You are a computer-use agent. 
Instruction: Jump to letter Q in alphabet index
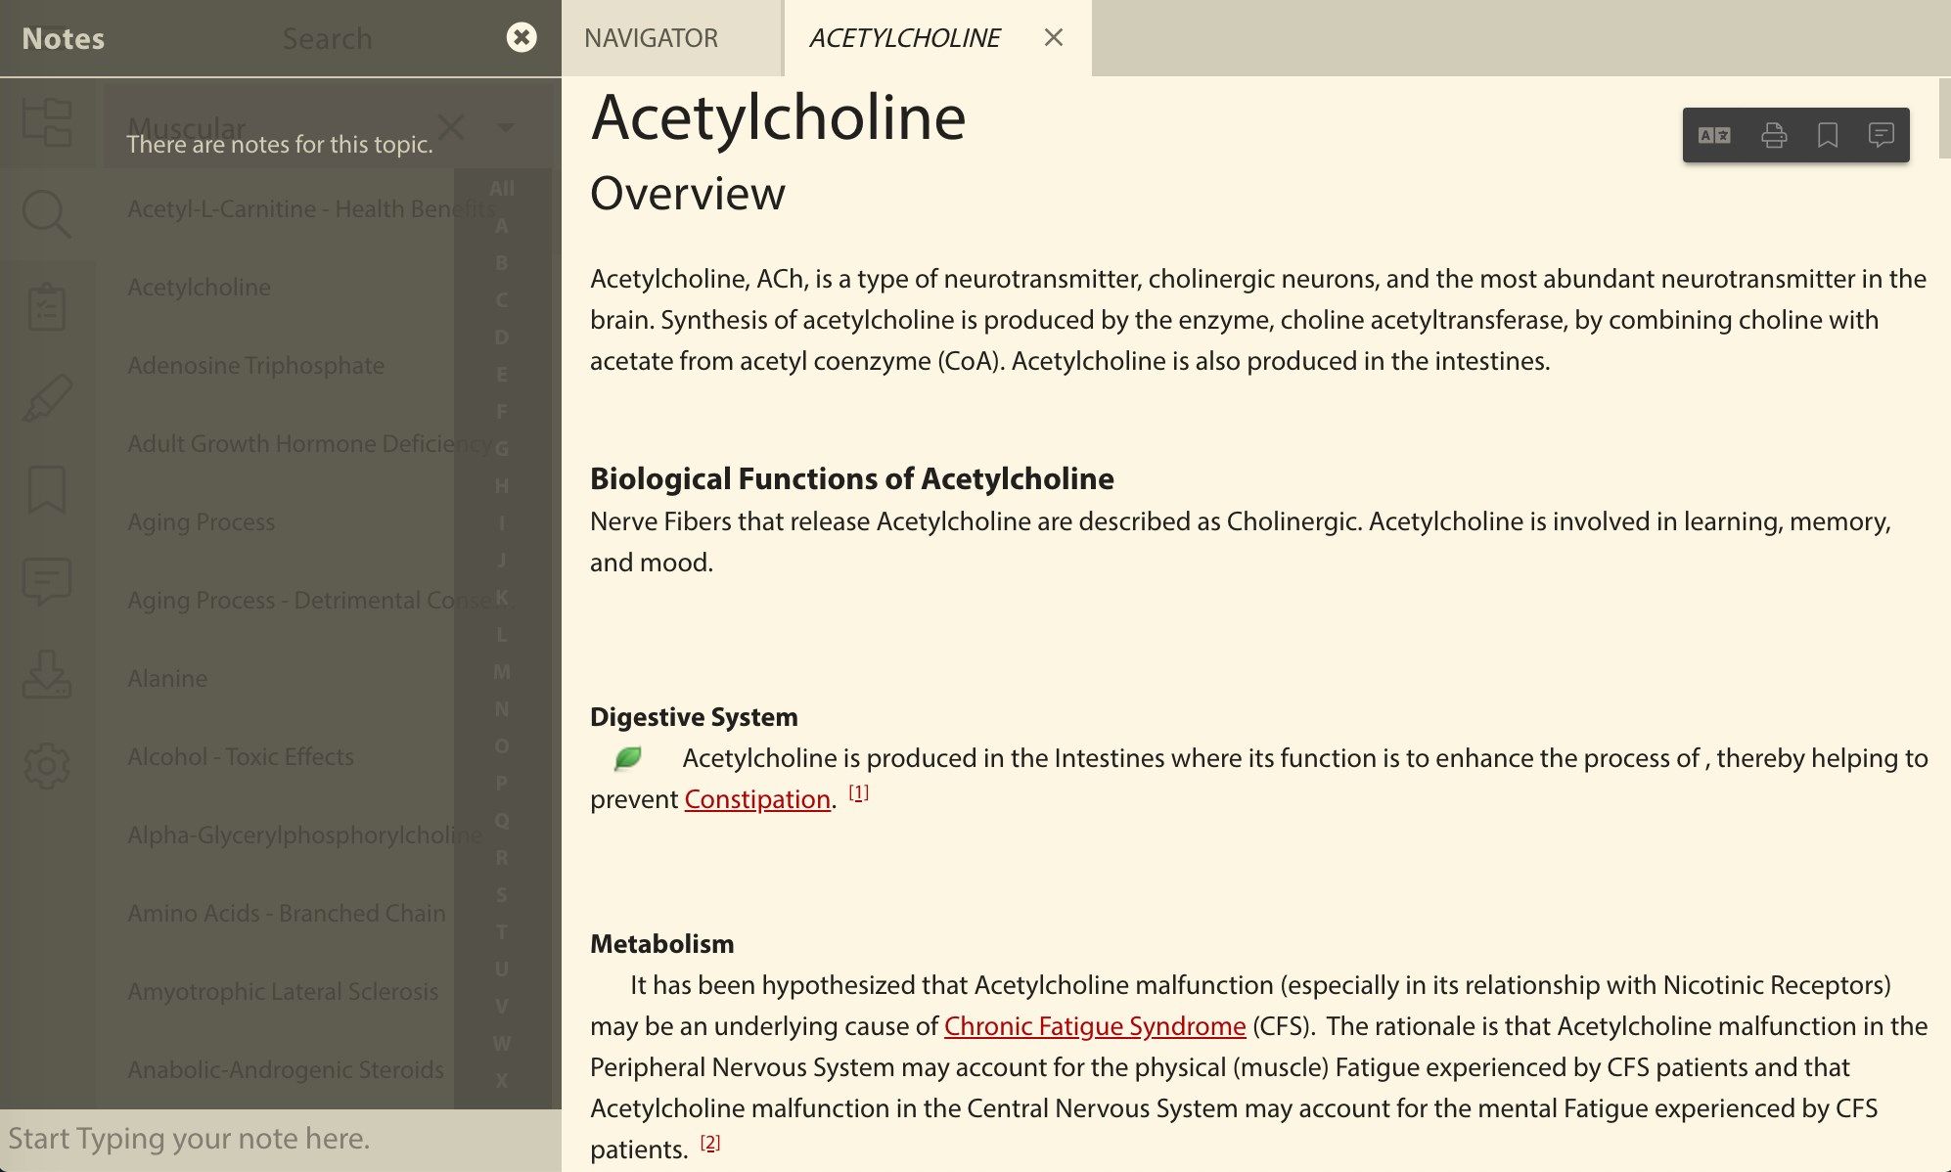(502, 821)
